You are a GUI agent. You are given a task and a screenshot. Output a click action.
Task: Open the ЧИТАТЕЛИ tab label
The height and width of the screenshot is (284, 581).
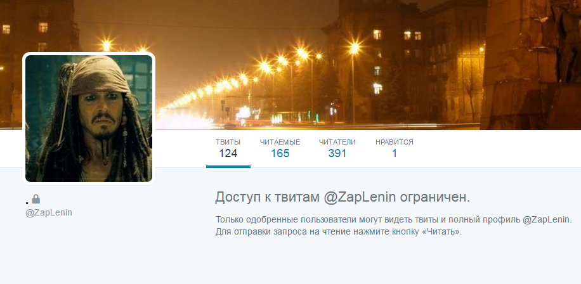point(337,142)
